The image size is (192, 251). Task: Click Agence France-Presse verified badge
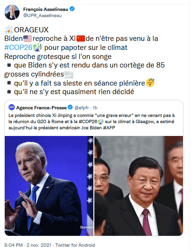click(70, 107)
